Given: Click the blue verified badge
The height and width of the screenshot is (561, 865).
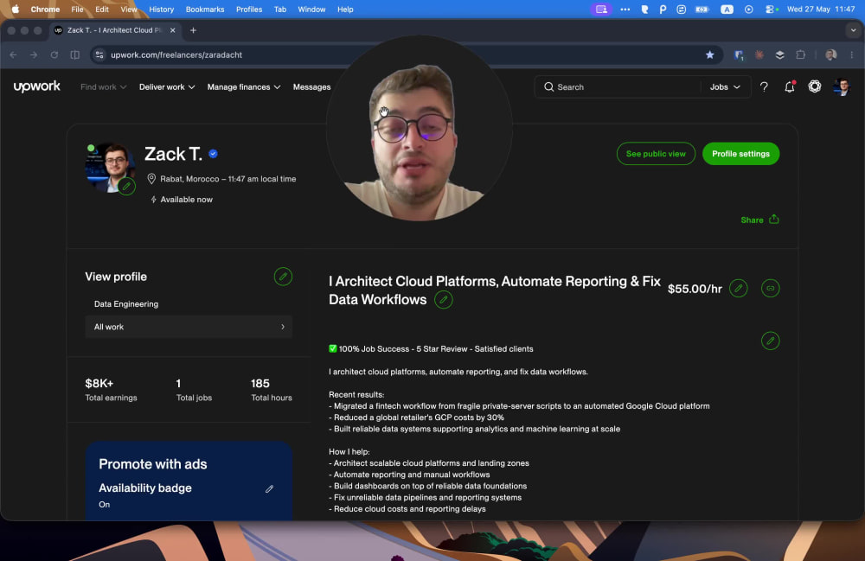Looking at the screenshot, I should [213, 154].
